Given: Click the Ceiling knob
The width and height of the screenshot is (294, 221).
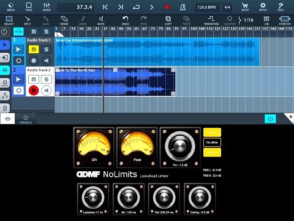Looking at the screenshot, I should tap(200, 198).
